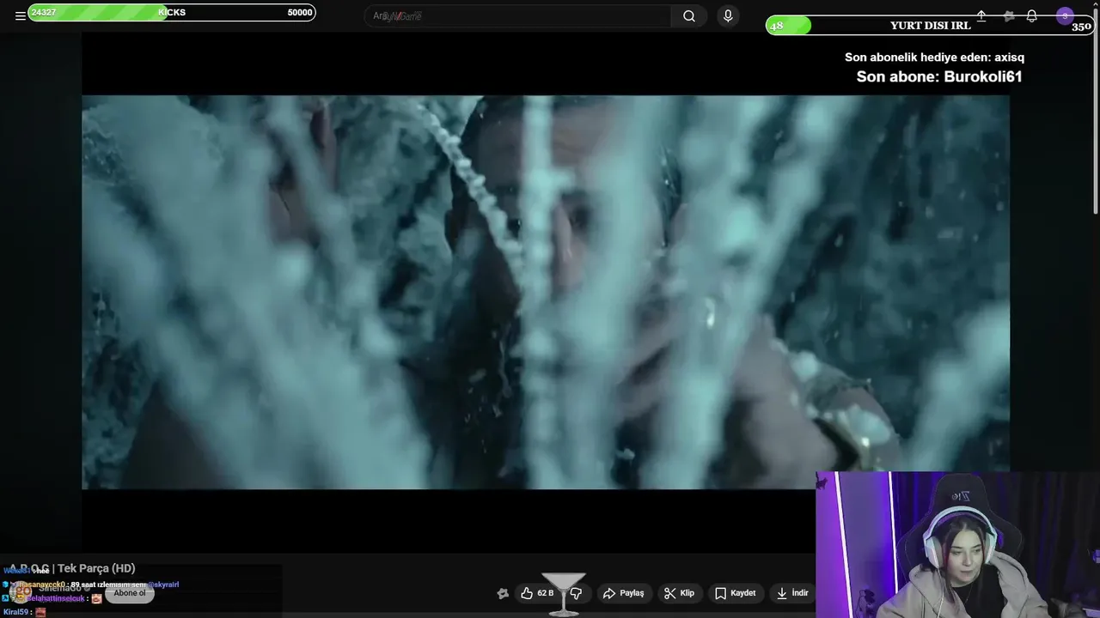Viewport: 1100px width, 618px height.
Task: Click inside the search input field
Action: [517, 16]
